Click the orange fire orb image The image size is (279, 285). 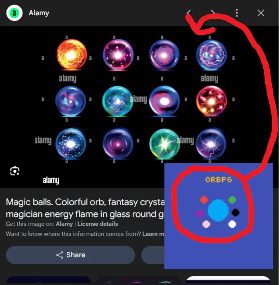click(x=72, y=55)
